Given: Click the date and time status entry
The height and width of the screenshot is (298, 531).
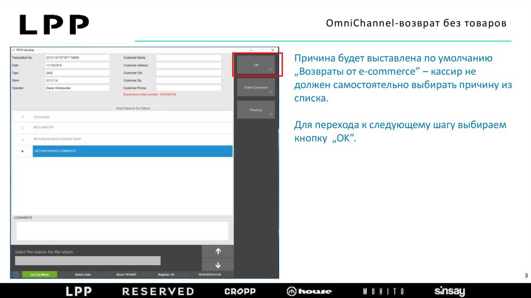Looking at the screenshot, I should click(209, 275).
